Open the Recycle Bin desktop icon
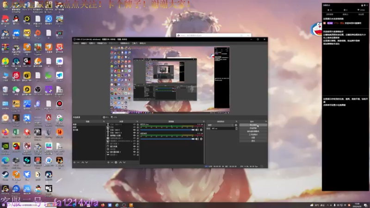The image size is (370, 208). coord(5,91)
